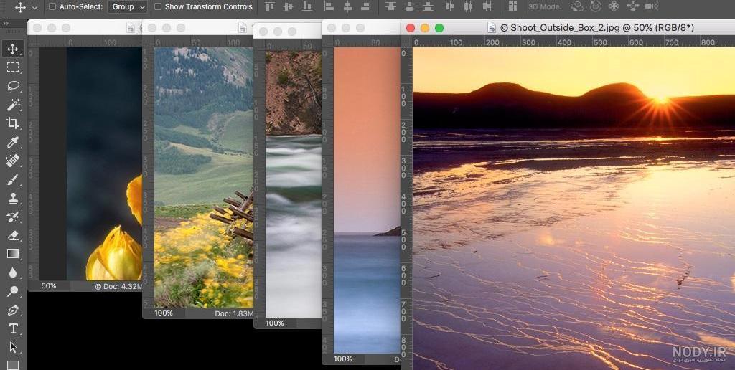This screenshot has height=370, width=735.
Task: Open the Group dropdown in options bar
Action: 128,6
